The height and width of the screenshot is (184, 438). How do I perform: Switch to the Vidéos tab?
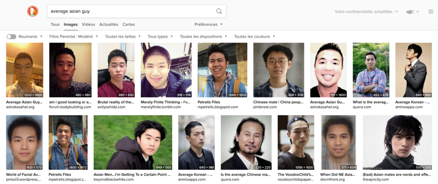[88, 24]
